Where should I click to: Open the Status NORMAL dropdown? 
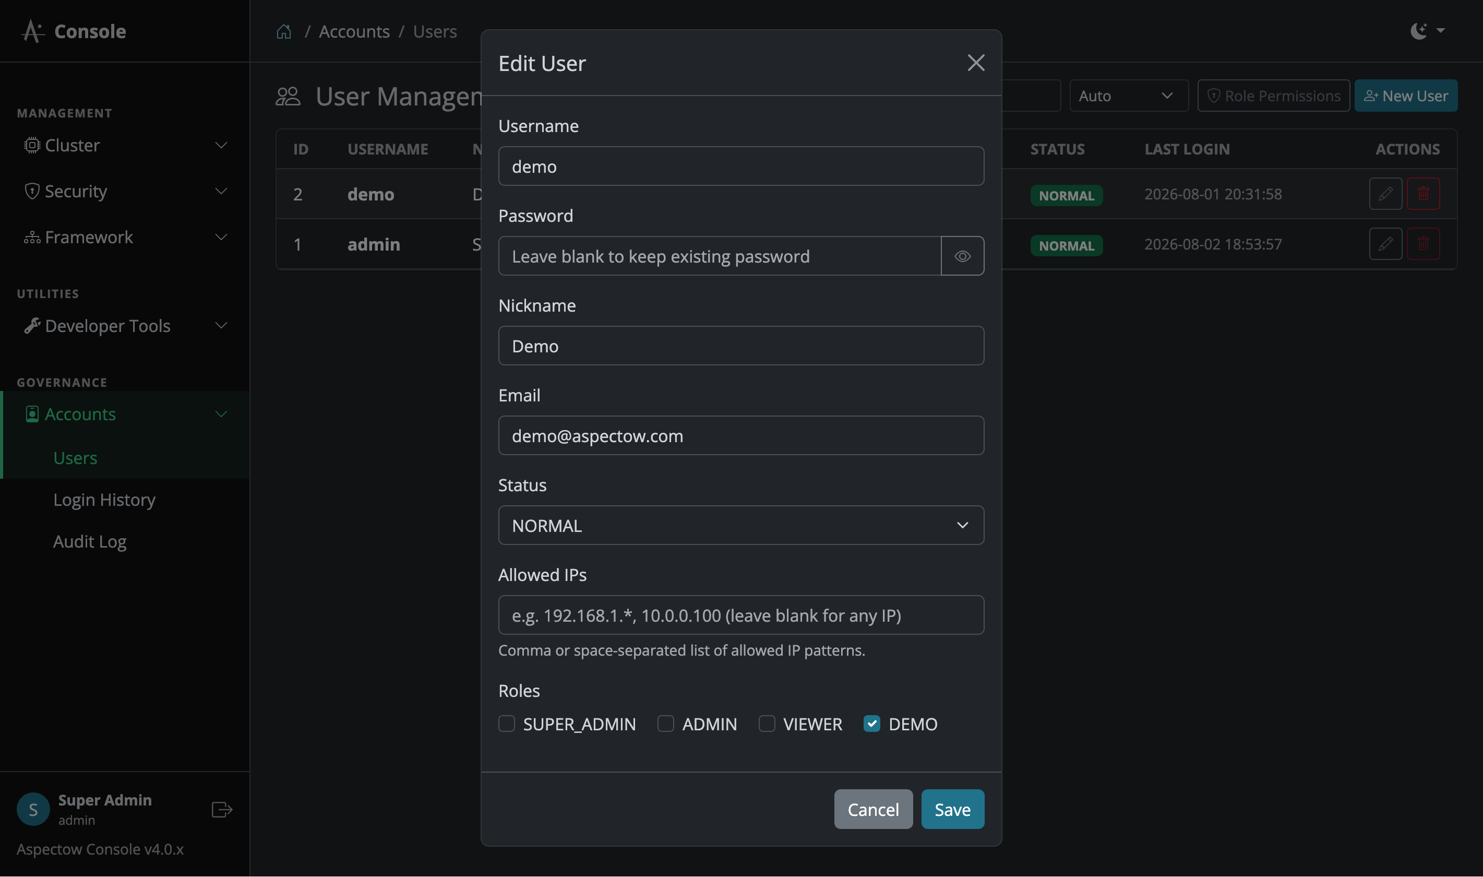(x=741, y=525)
